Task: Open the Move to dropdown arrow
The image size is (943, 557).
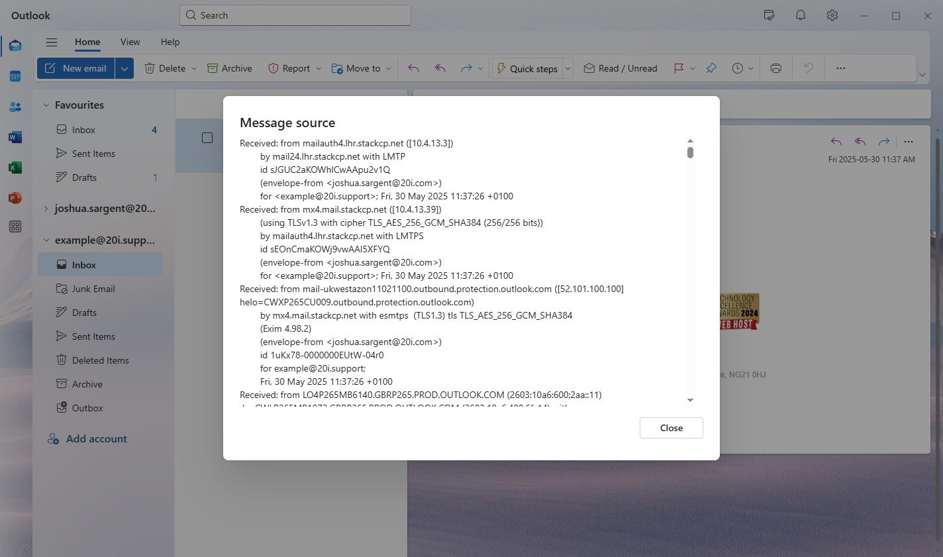Action: coord(389,68)
